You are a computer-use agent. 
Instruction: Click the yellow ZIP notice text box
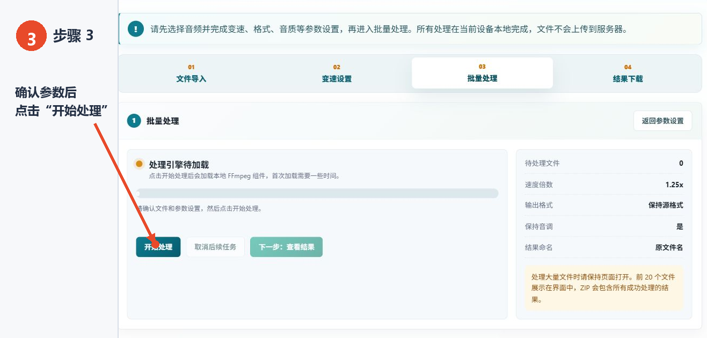click(604, 288)
